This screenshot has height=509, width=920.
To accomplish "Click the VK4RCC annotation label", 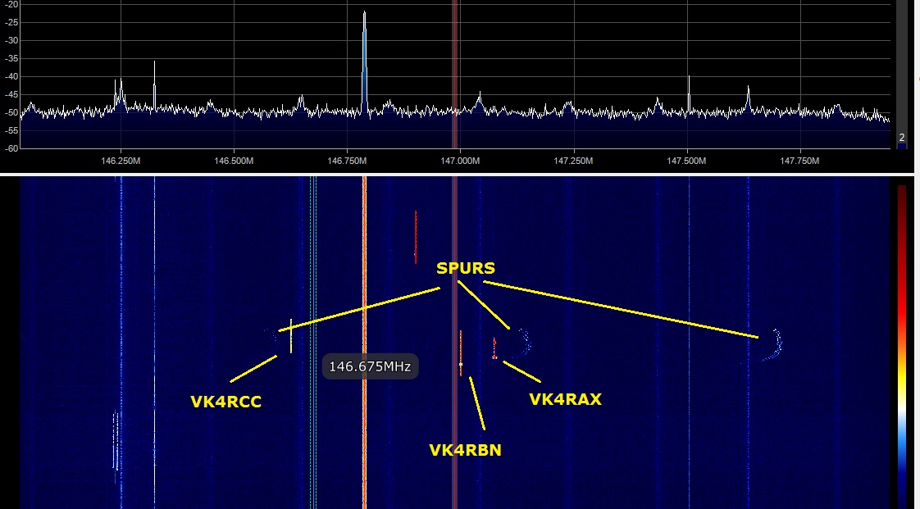I will pos(225,402).
